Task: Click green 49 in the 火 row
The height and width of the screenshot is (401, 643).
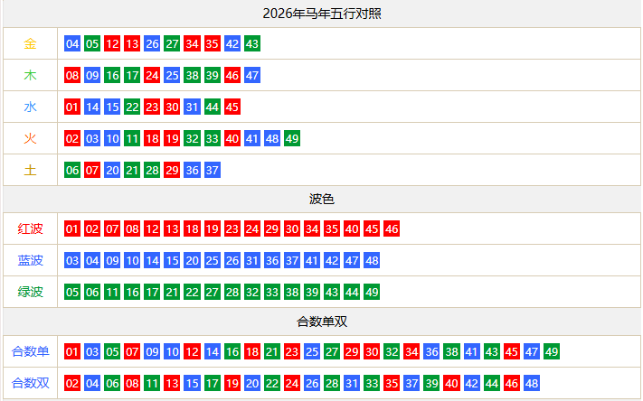Action: pyautogui.click(x=292, y=138)
